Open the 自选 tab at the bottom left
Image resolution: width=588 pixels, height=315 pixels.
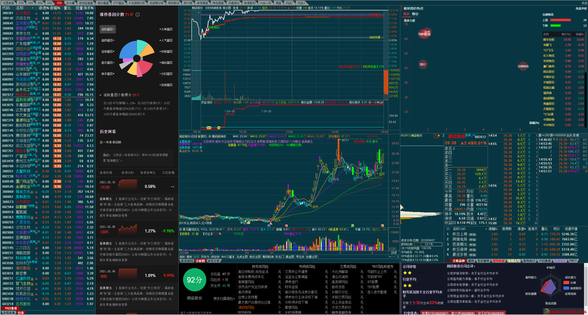click(x=20, y=312)
